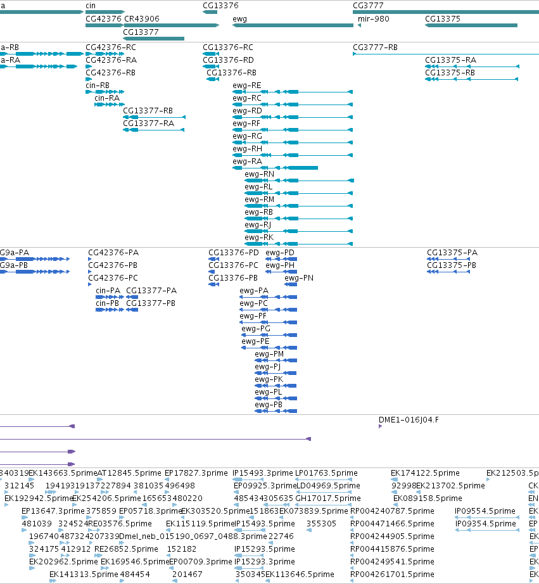Select the ewg-PN protein label
539x584 pixels.
tap(299, 278)
